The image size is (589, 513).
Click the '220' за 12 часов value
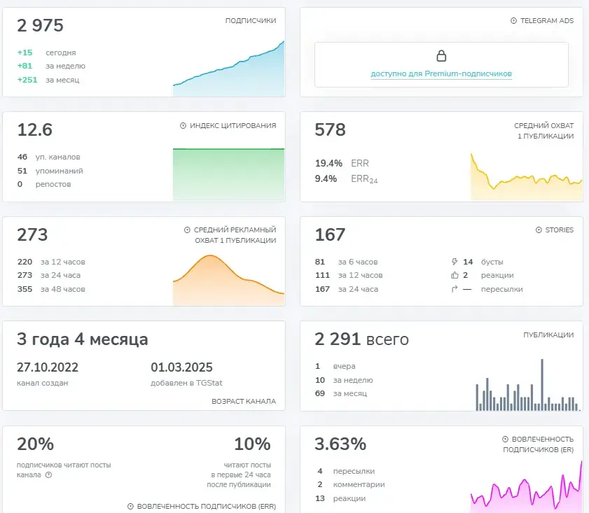pos(25,262)
